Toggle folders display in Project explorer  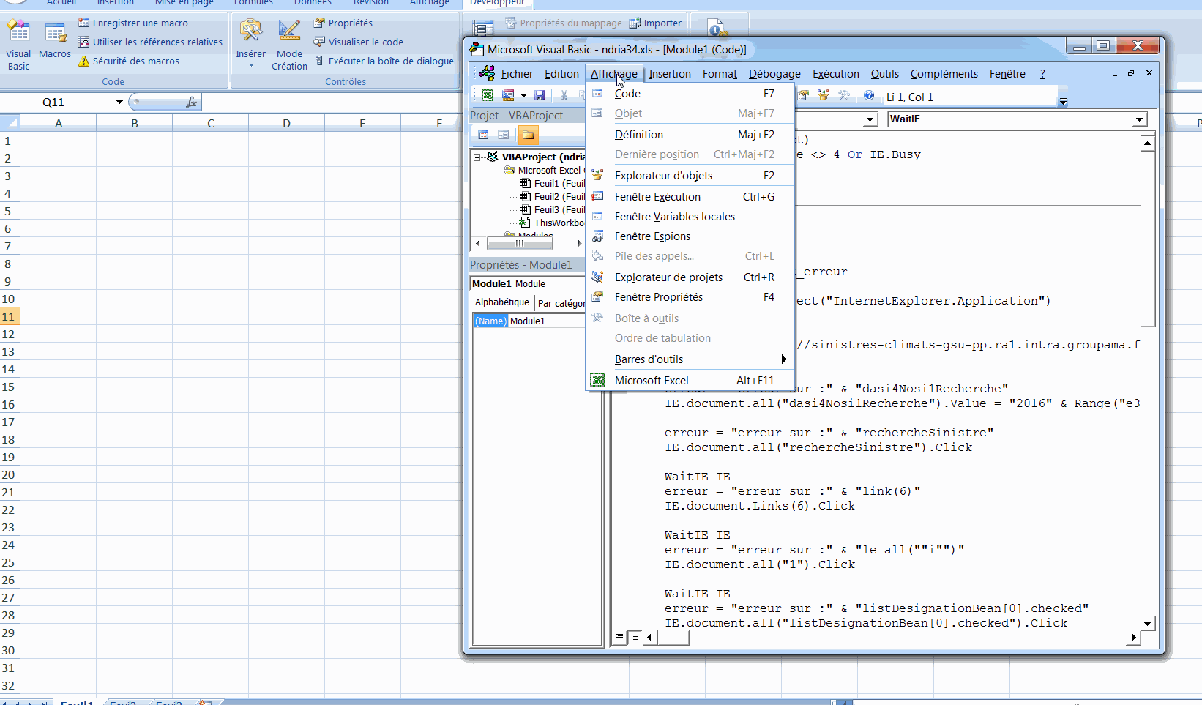(528, 135)
